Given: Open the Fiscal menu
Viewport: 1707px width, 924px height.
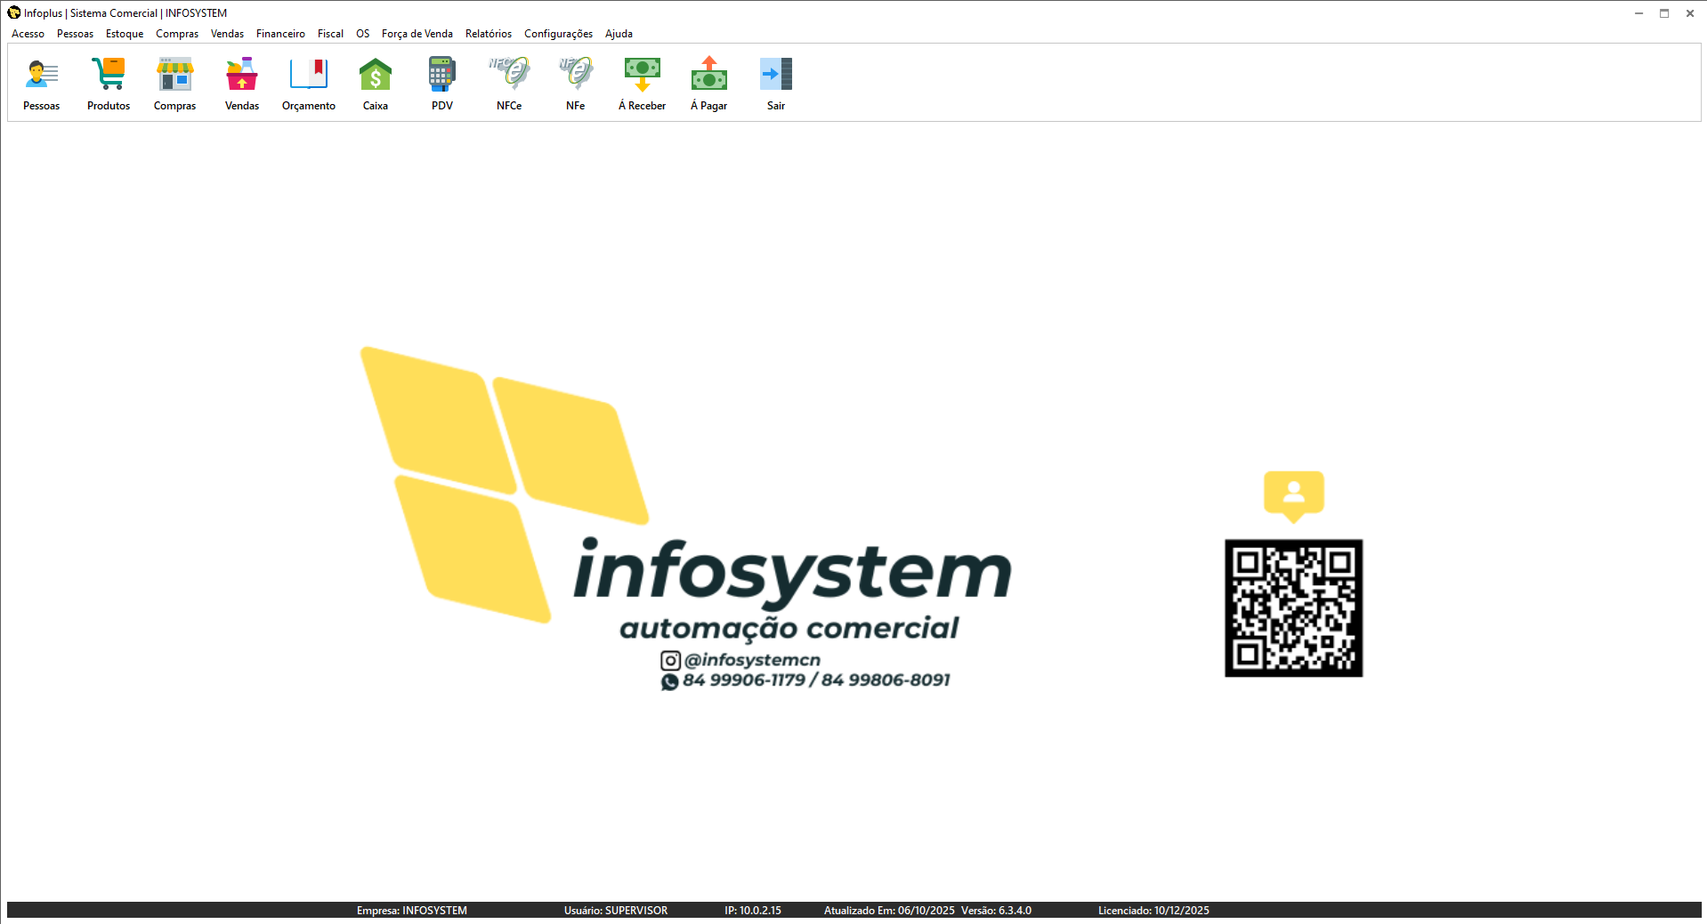Looking at the screenshot, I should tap(330, 34).
